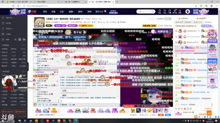The width and height of the screenshot is (220, 123).
Task: Click the pink gift icon in middle gift row
Action: pyautogui.click(x=70, y=110)
